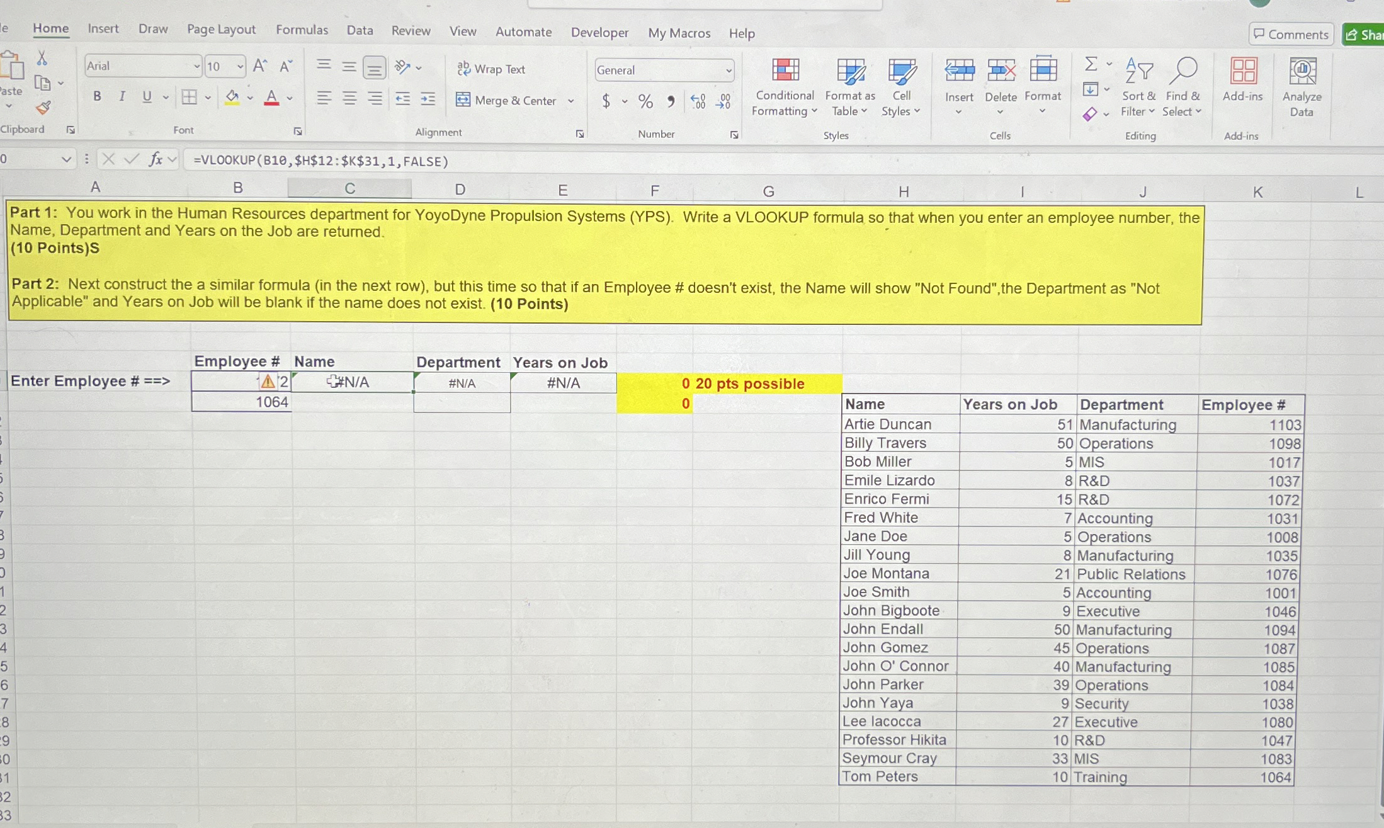Open the Analyze Data tool
The height and width of the screenshot is (828, 1384).
click(1302, 88)
